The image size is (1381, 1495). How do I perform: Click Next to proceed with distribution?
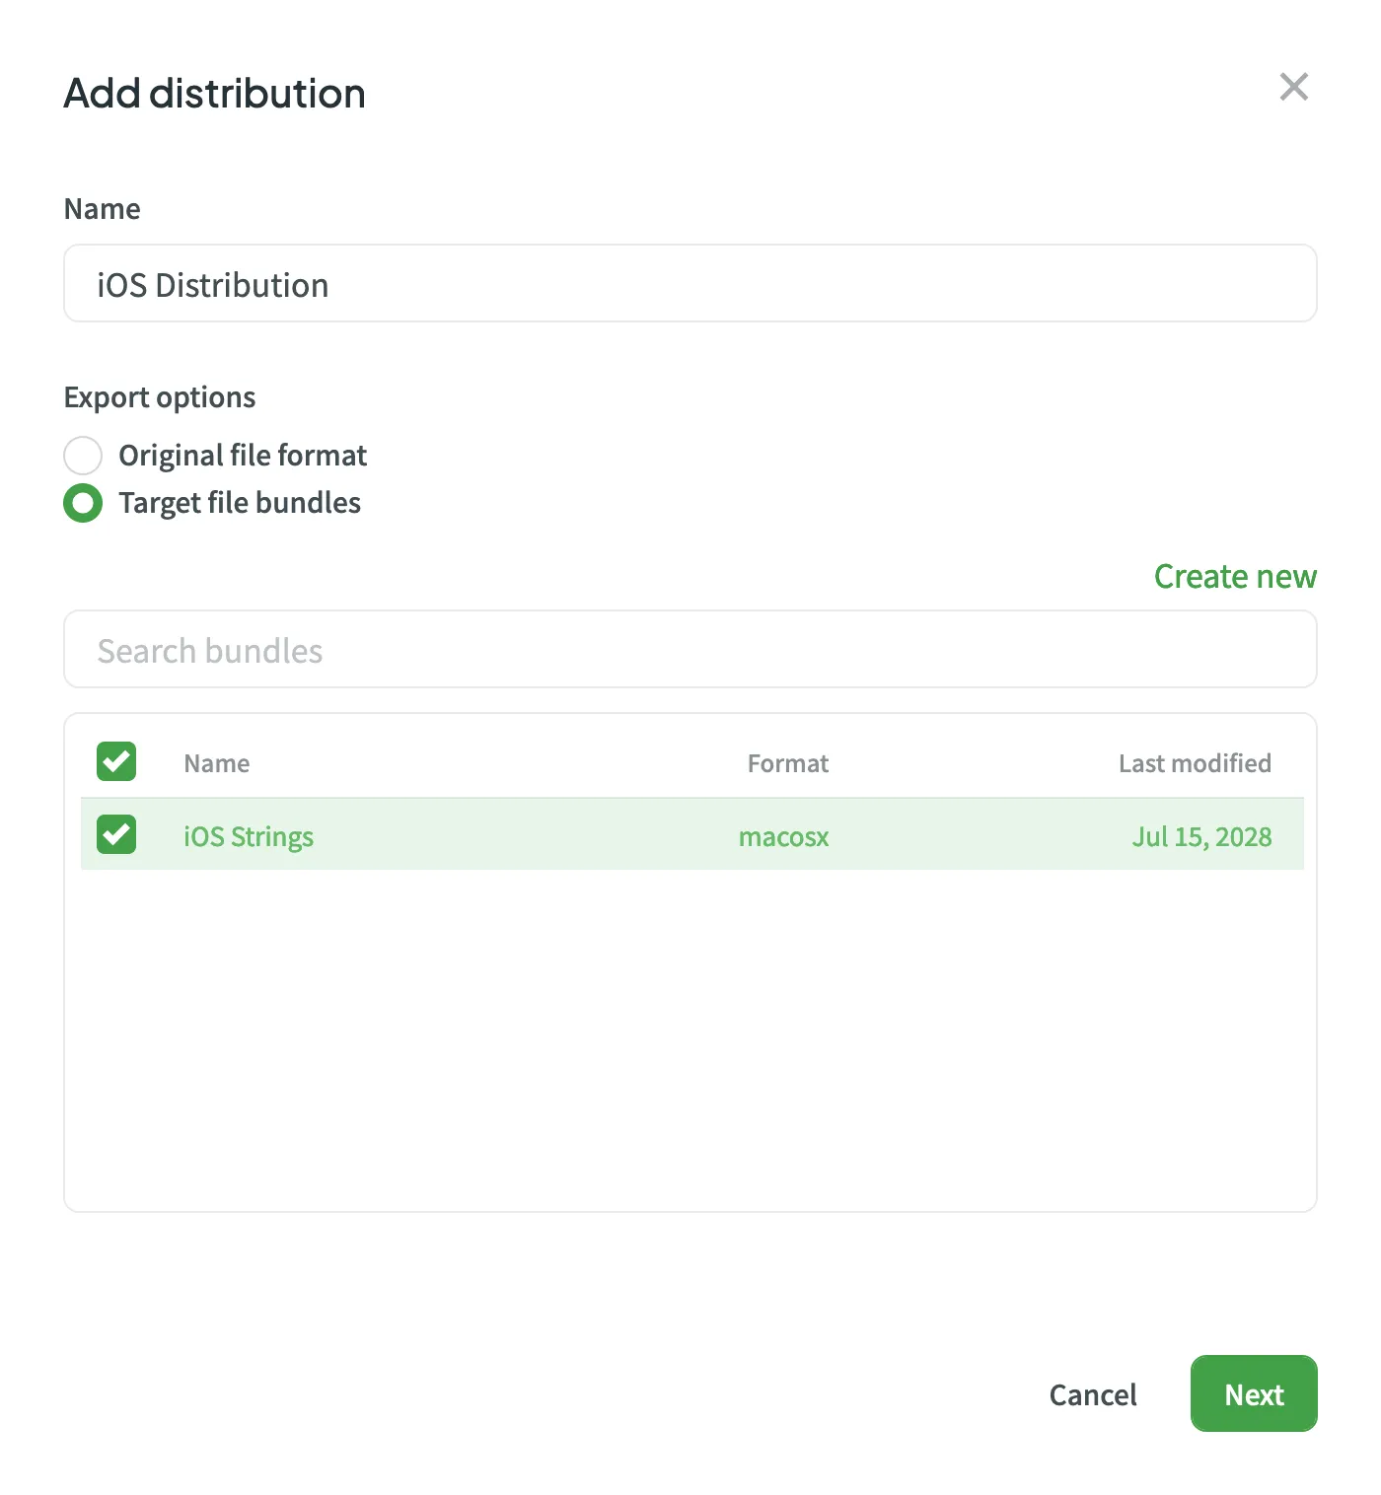[x=1253, y=1393]
